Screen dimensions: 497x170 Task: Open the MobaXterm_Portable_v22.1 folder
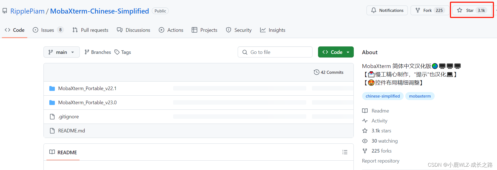(87, 88)
